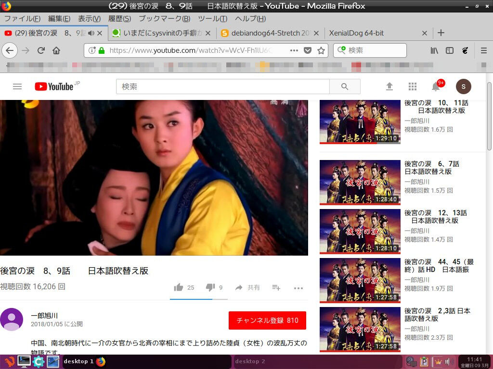Open the 履歴 menu
Viewport: 493px width, 369px height.
pyautogui.click(x=119, y=19)
